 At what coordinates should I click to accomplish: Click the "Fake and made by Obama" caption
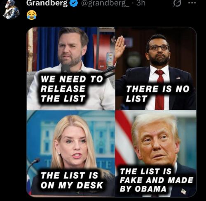157,180
